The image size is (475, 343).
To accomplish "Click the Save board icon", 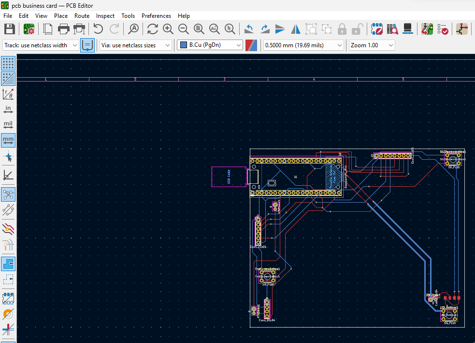I will [9, 29].
